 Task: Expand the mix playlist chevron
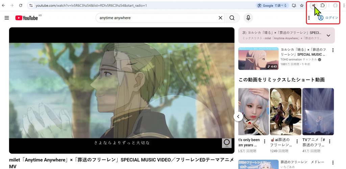point(328,35)
